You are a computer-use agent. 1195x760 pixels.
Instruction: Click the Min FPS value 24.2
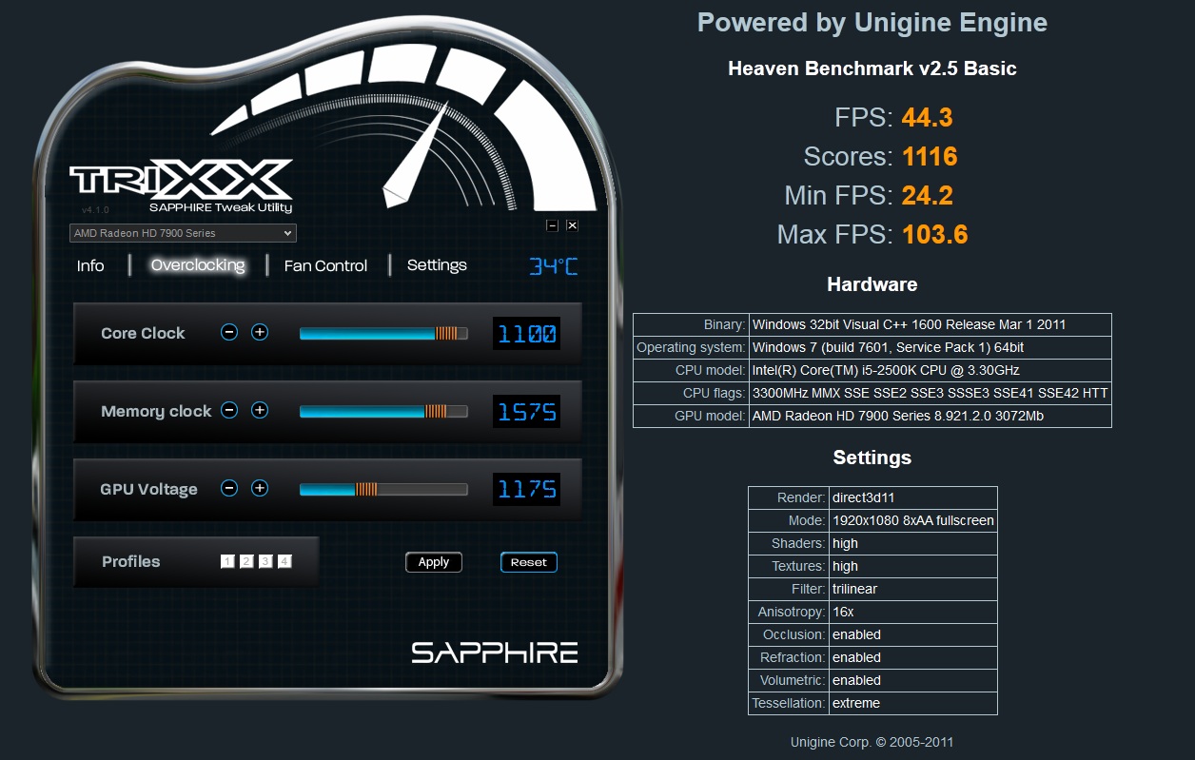927,195
